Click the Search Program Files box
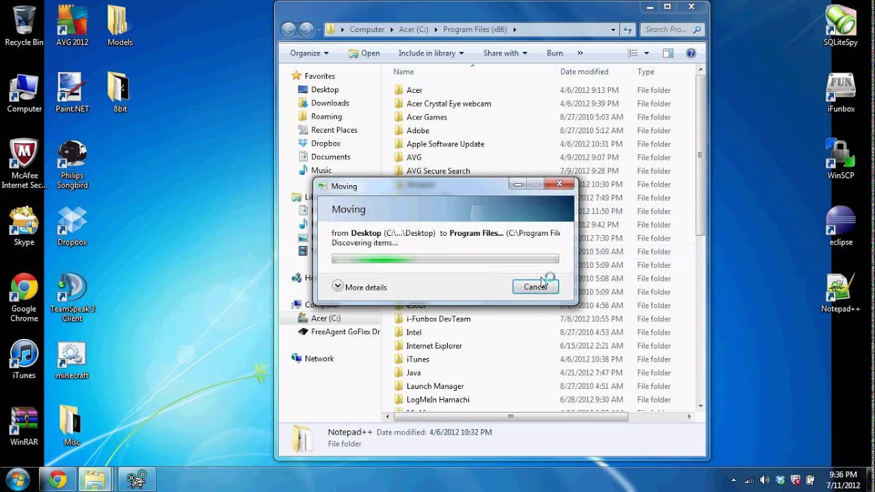This screenshot has height=492, width=875. [673, 29]
